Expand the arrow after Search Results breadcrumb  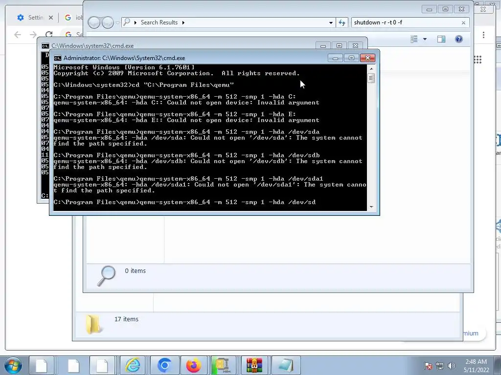[183, 22]
